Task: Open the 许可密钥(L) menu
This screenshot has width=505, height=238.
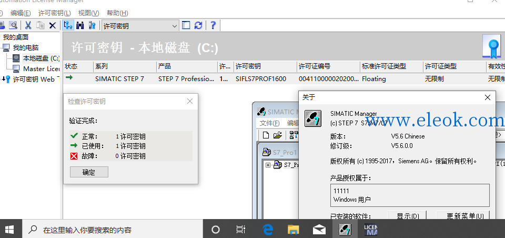Action: click(54, 13)
